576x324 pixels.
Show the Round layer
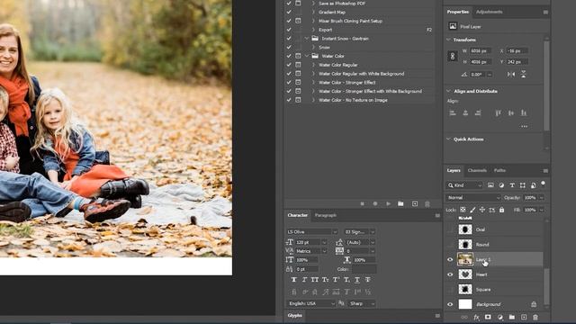450,244
